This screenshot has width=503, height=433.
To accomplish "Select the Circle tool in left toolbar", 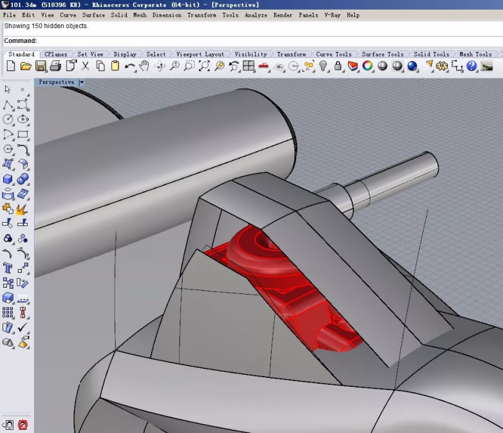I will (x=8, y=119).
